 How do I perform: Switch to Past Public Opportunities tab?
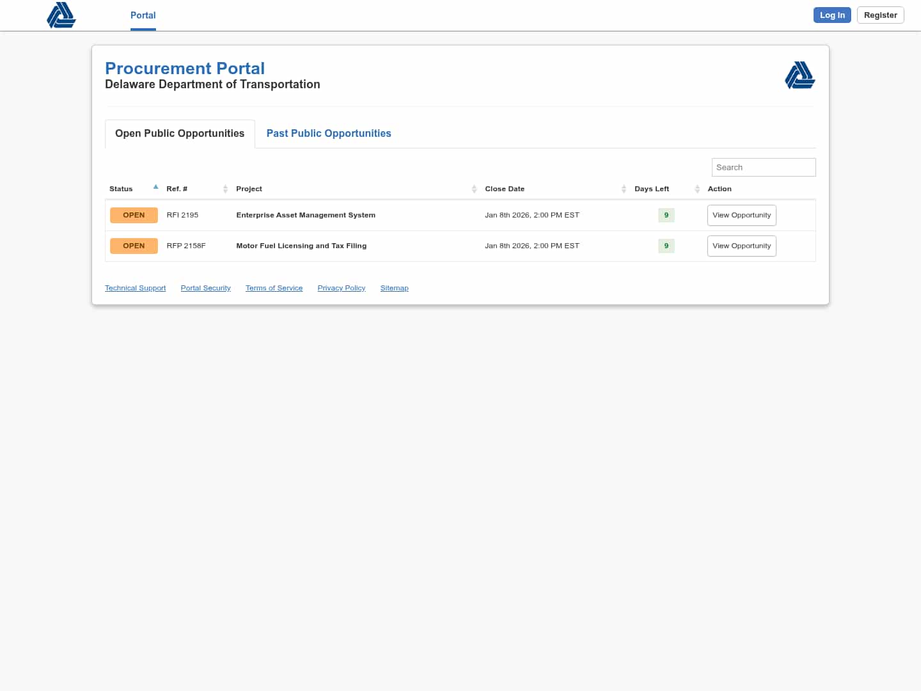pos(329,133)
